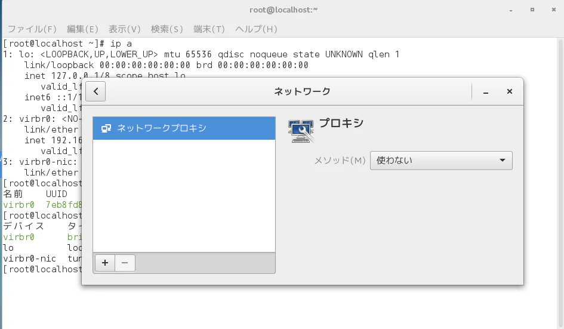Remove connection with the minus button
The width and height of the screenshot is (564, 329).
[x=125, y=263]
